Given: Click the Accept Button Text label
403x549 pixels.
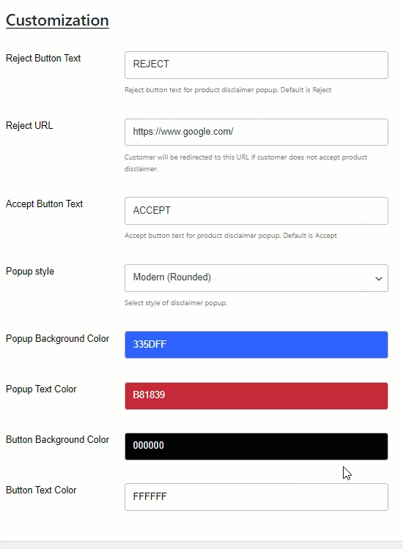Looking at the screenshot, I should pos(44,203).
